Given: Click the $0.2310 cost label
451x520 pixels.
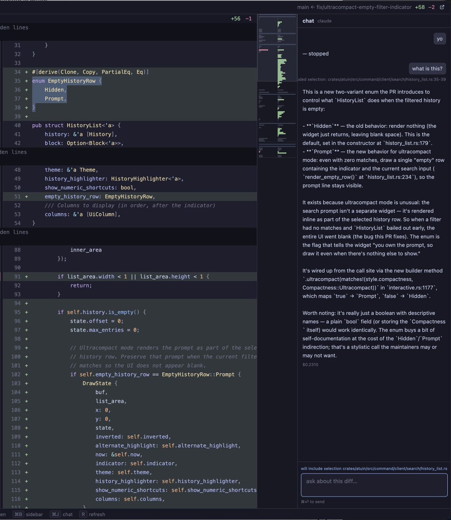Looking at the screenshot, I should tap(310, 364).
